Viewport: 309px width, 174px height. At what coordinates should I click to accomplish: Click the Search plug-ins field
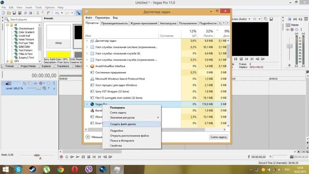tap(25, 19)
